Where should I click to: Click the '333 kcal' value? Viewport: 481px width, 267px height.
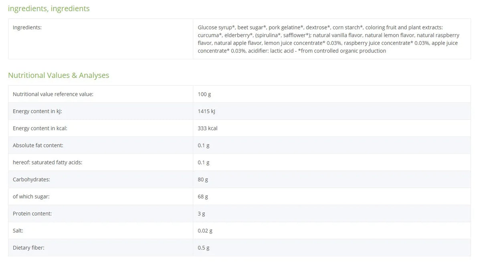208,128
